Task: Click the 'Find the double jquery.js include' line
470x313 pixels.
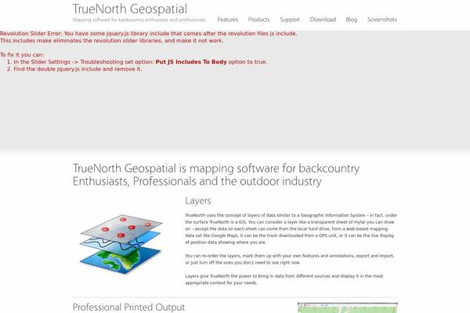Action: [x=78, y=69]
